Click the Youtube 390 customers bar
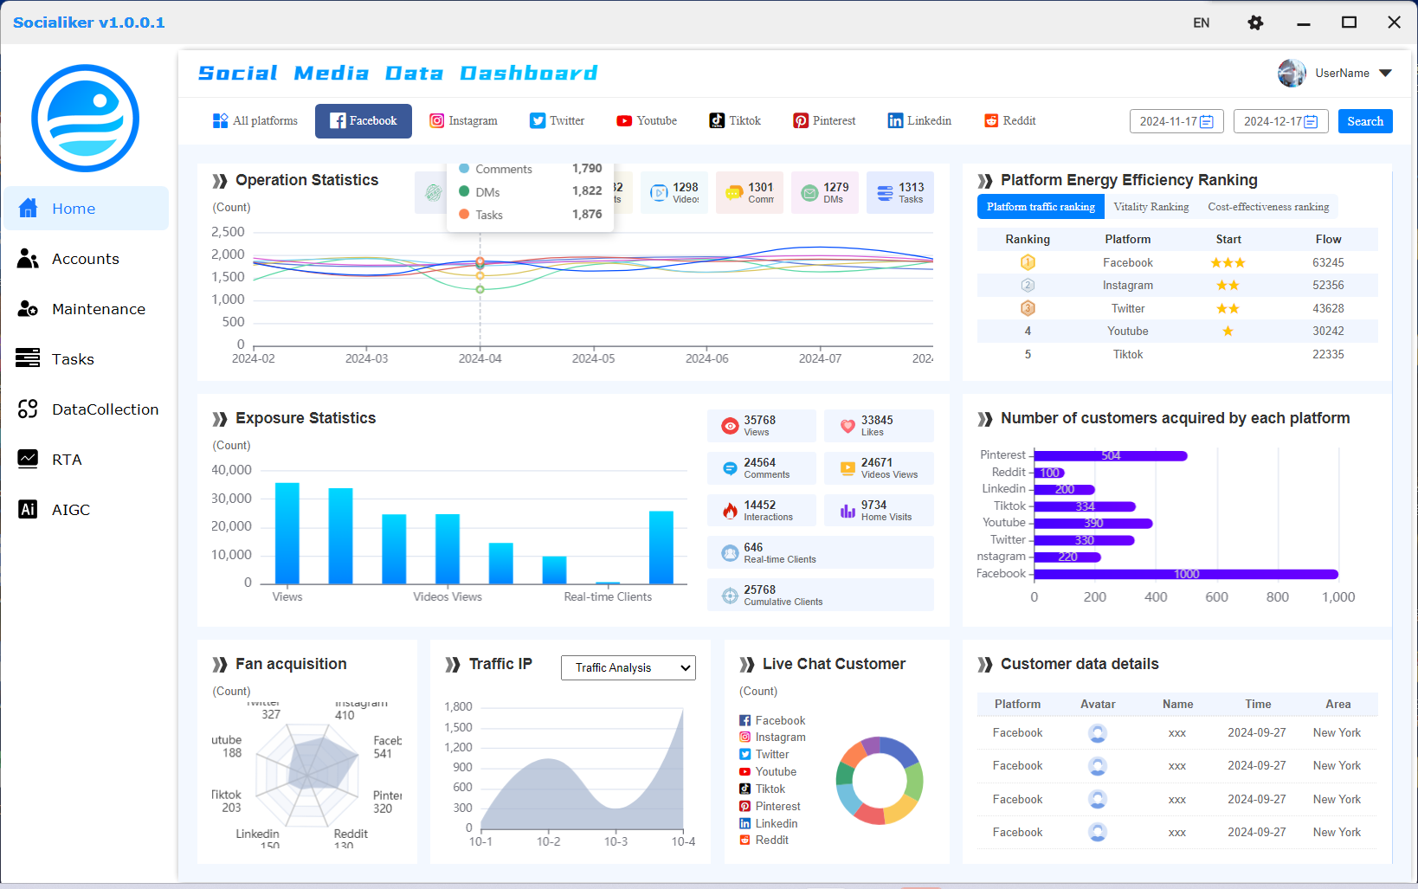The image size is (1418, 889). tap(1093, 523)
